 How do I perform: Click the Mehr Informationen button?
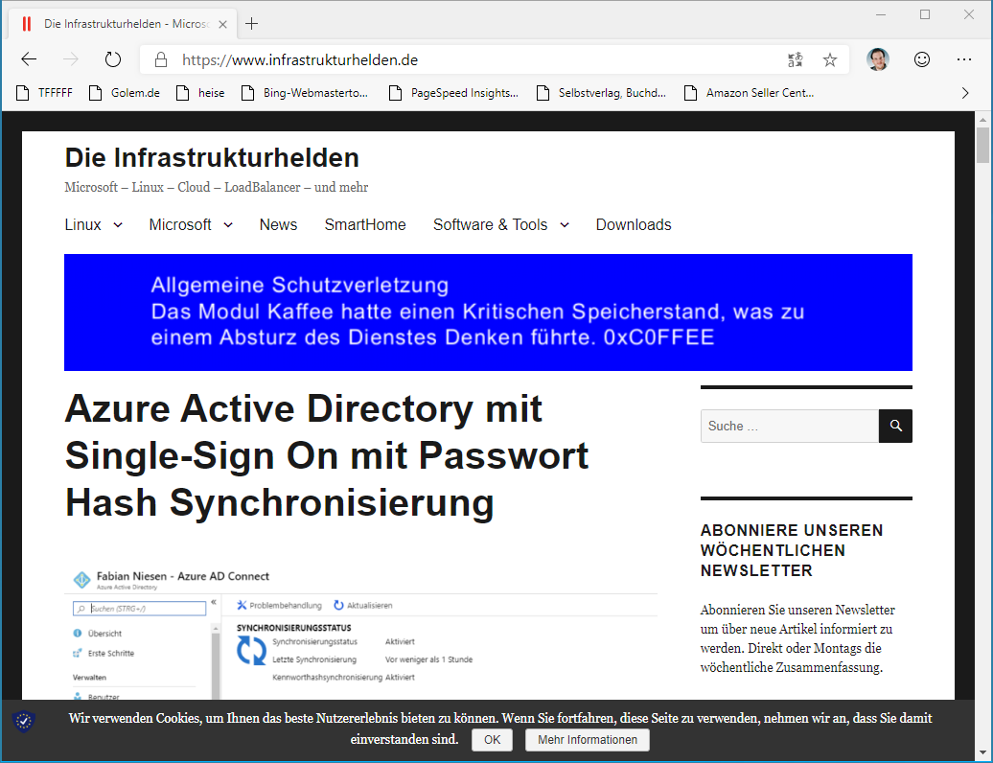point(587,740)
